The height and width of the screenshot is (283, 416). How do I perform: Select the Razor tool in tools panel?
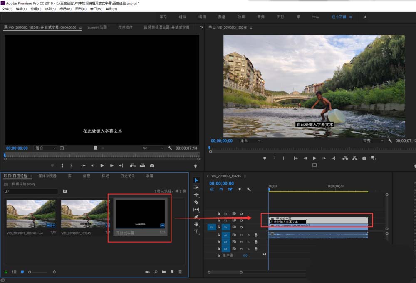pos(196,202)
